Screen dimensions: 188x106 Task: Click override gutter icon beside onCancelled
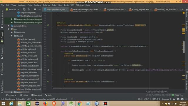pos(48,82)
